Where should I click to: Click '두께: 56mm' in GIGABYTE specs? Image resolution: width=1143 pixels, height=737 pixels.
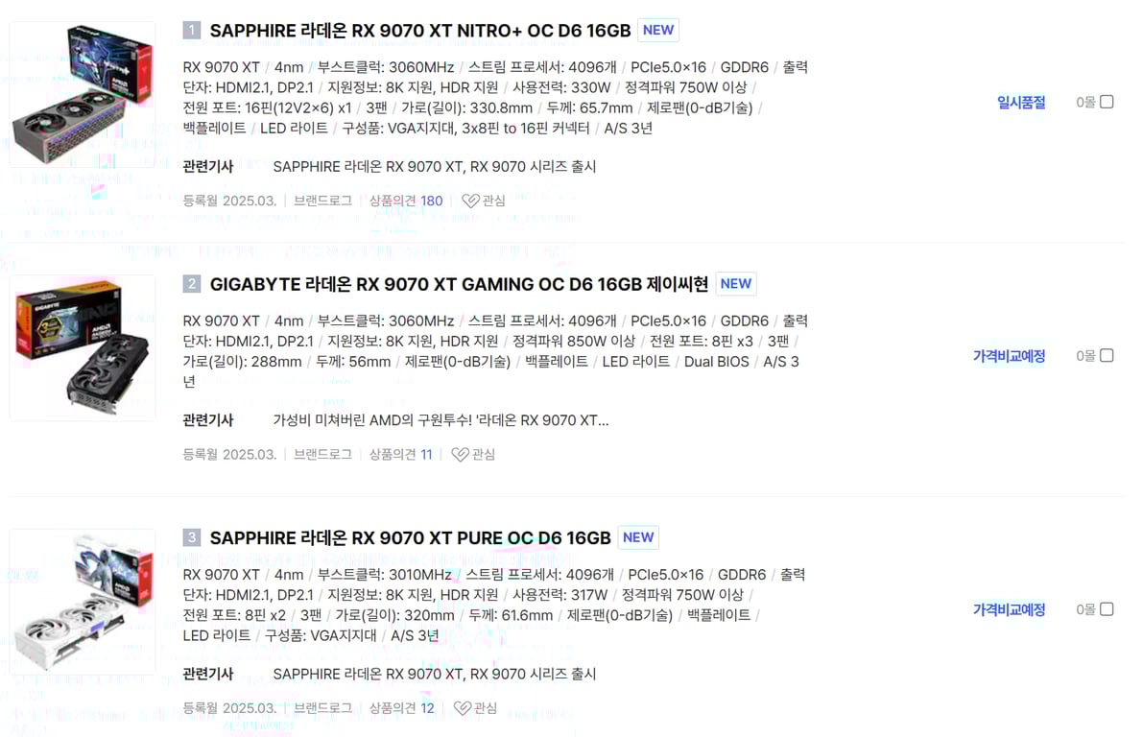click(x=353, y=362)
